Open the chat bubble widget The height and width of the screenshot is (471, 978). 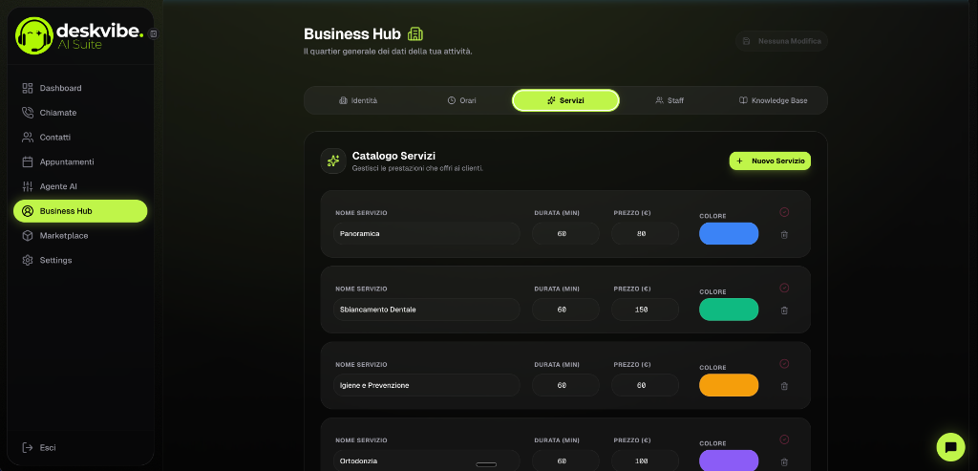click(949, 446)
